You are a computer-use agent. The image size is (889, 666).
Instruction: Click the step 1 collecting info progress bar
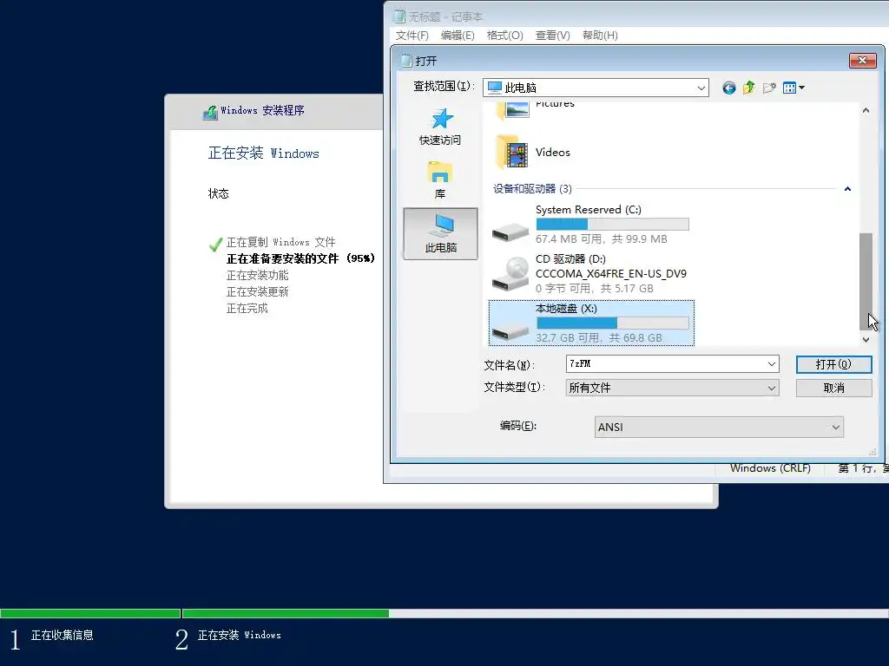point(90,613)
